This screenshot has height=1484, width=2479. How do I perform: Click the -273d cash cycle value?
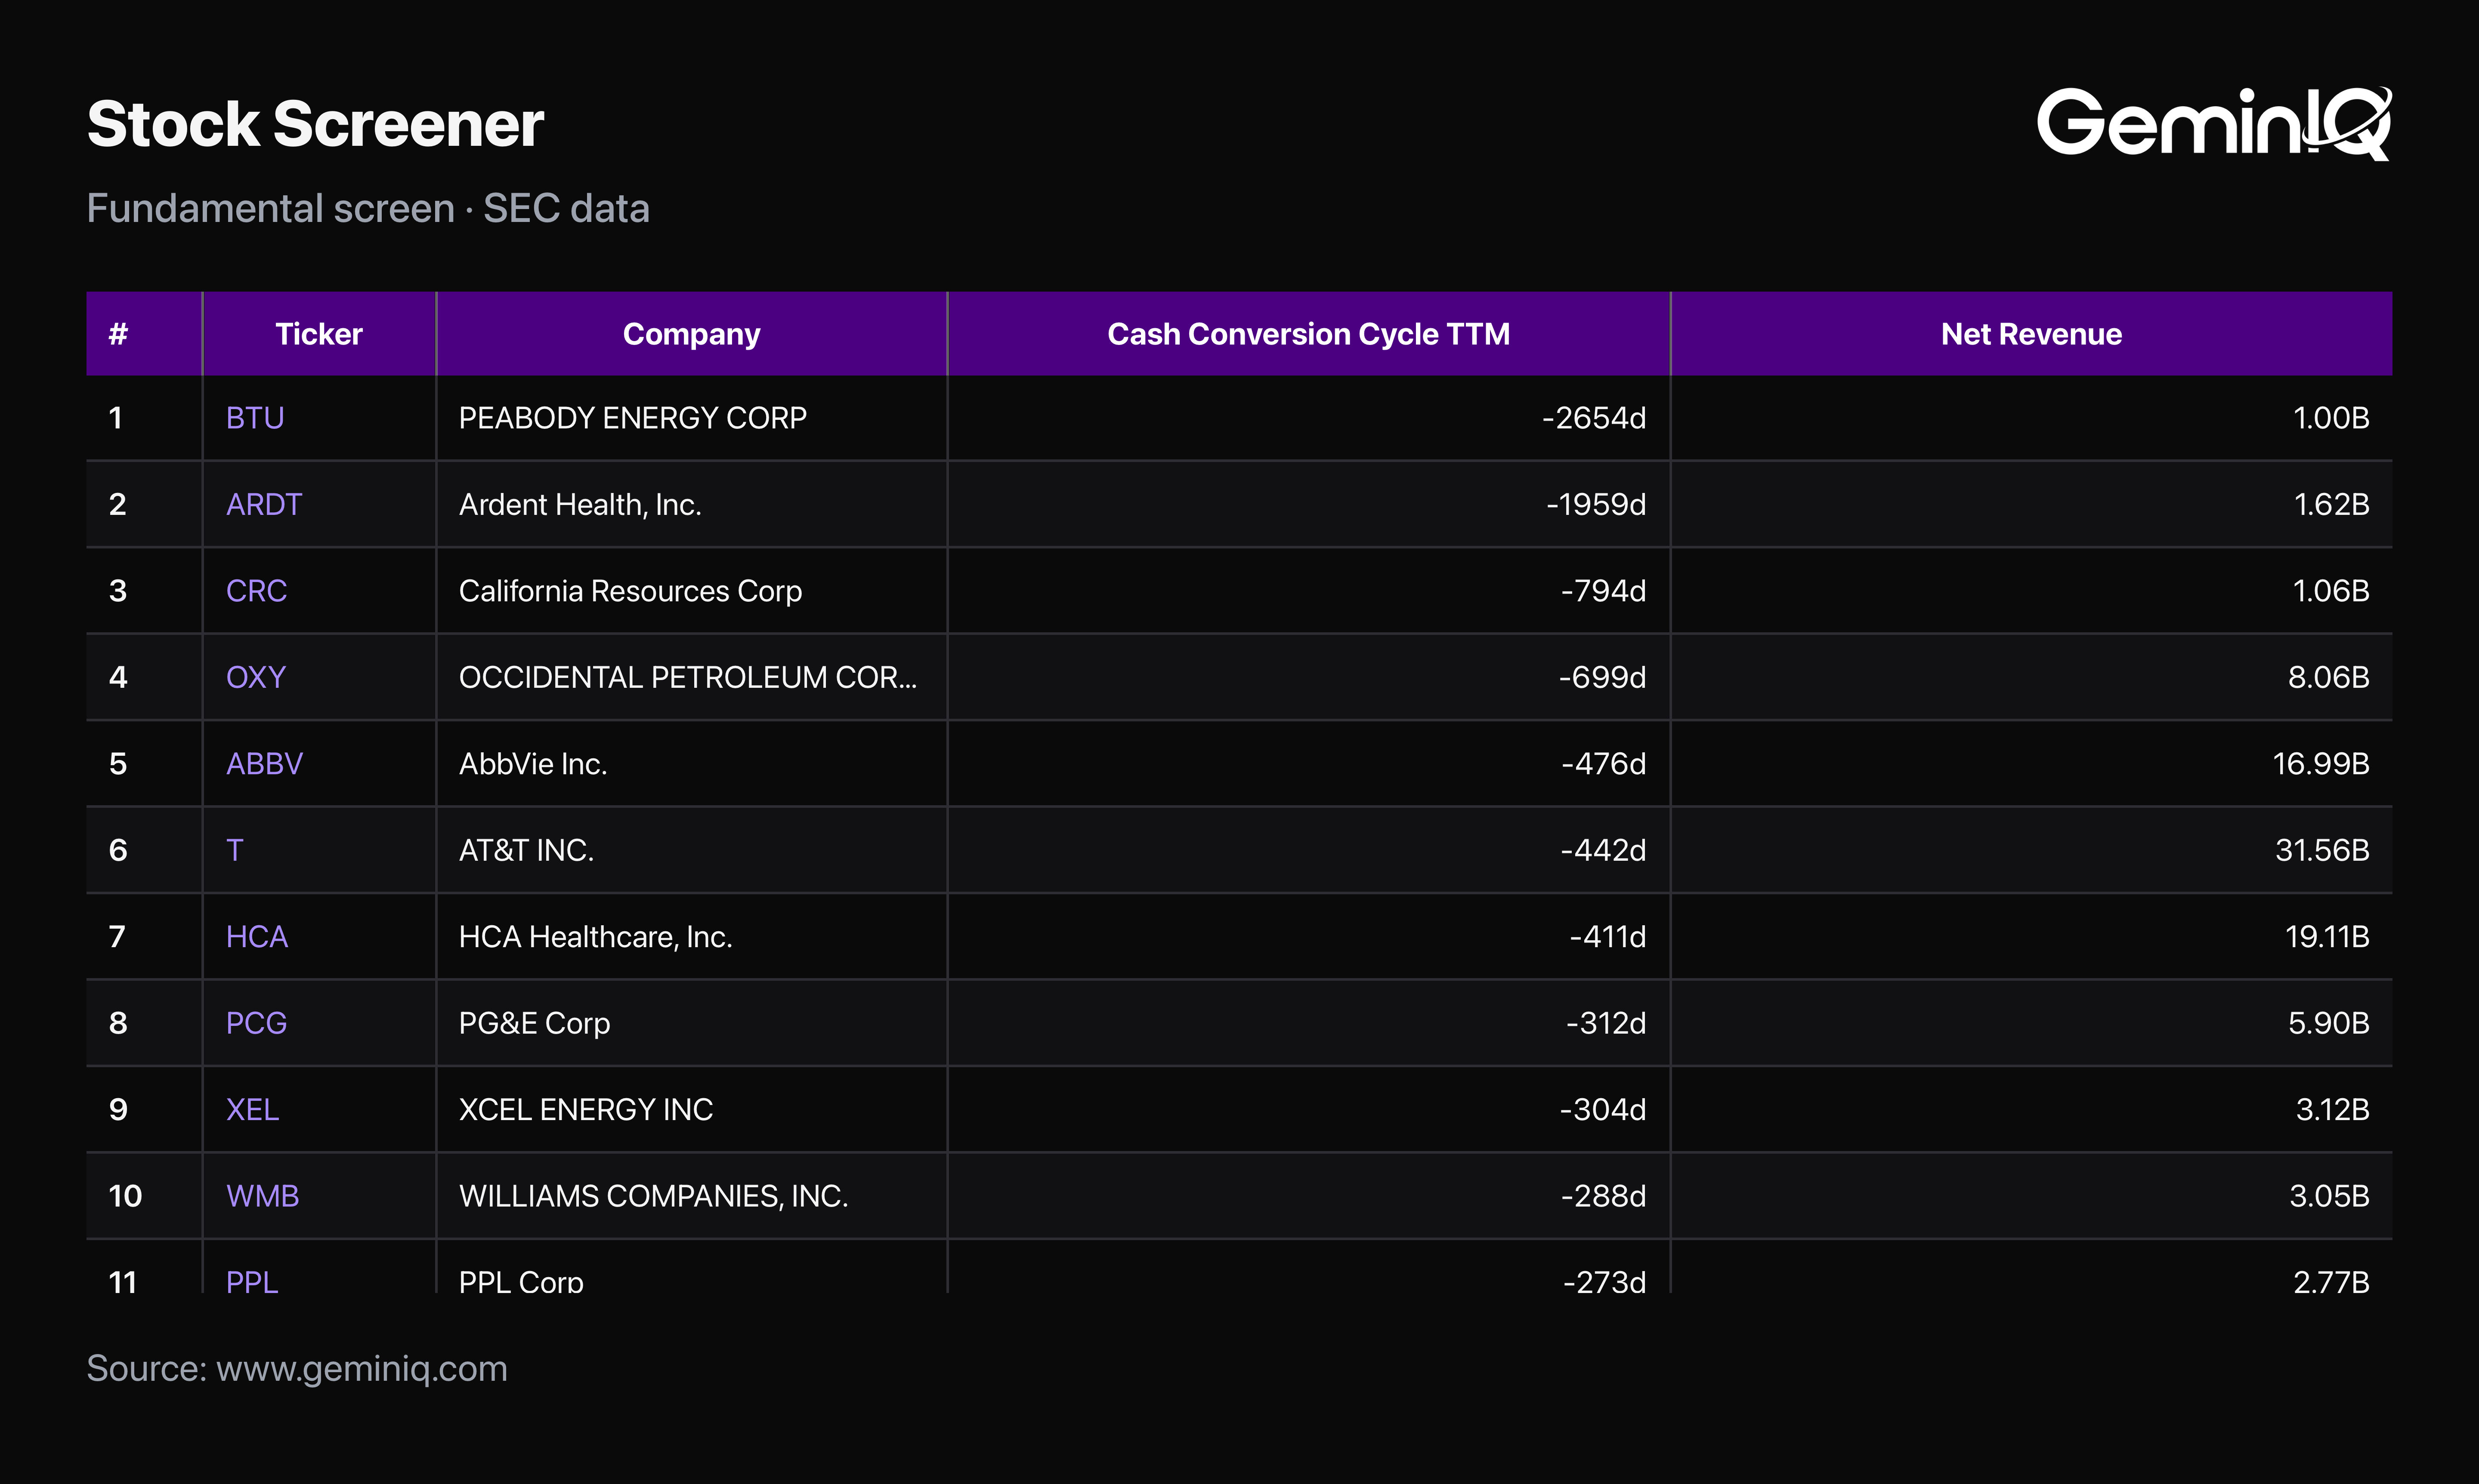(x=1604, y=1281)
